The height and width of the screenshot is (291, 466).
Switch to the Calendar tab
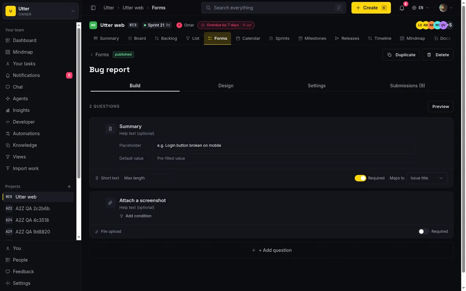pos(248,38)
